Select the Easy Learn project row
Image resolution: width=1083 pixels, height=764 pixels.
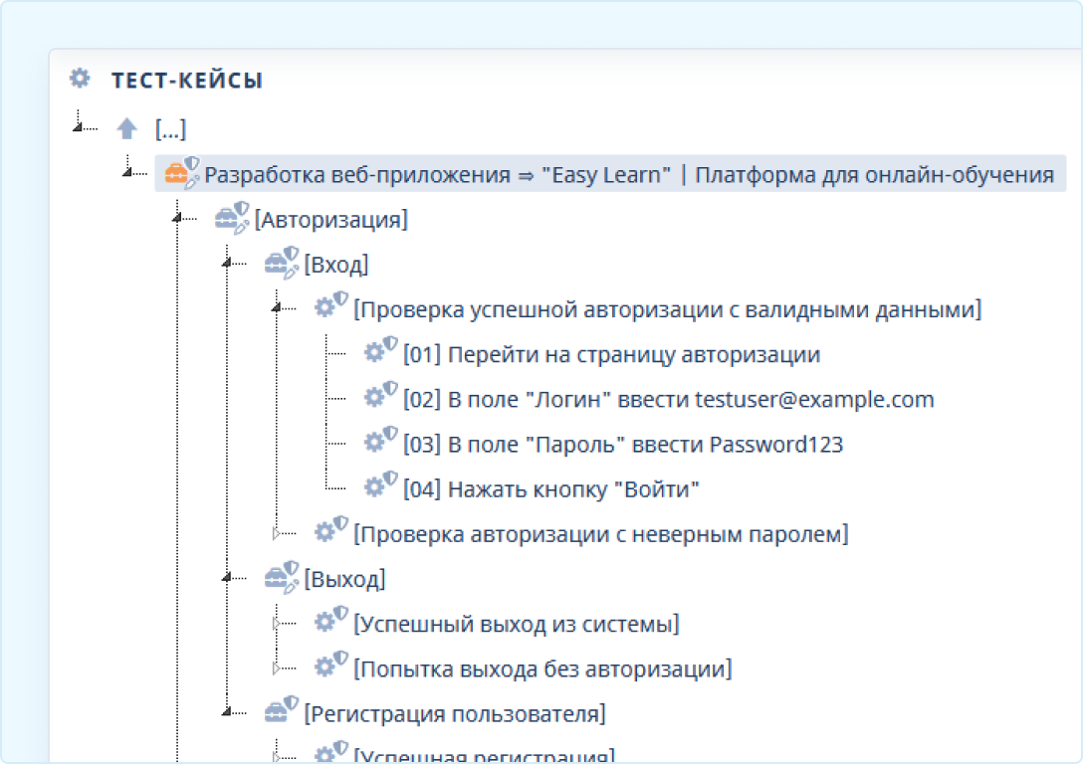[x=628, y=175]
